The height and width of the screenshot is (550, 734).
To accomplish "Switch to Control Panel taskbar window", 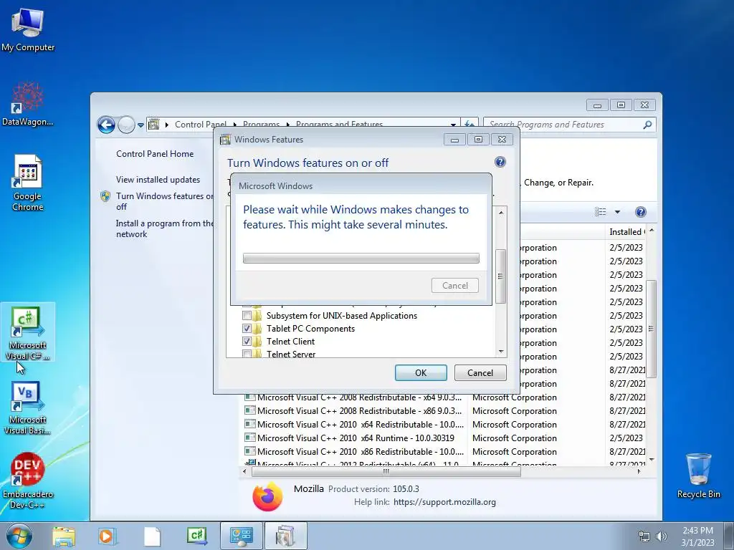I will click(x=241, y=536).
